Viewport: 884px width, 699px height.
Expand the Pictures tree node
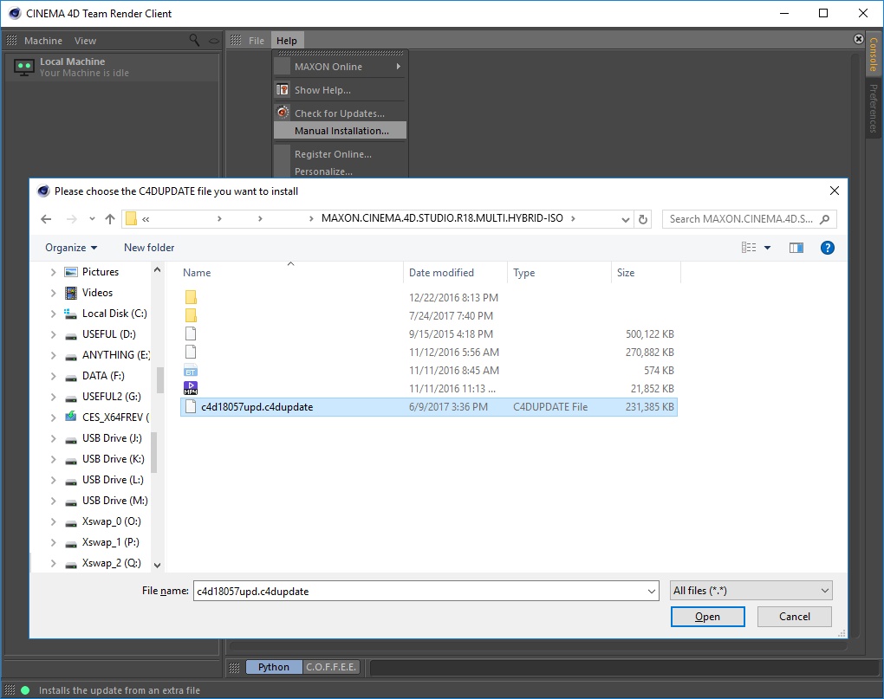tap(53, 272)
